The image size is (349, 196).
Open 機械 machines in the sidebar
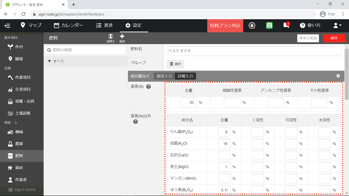[22, 132]
